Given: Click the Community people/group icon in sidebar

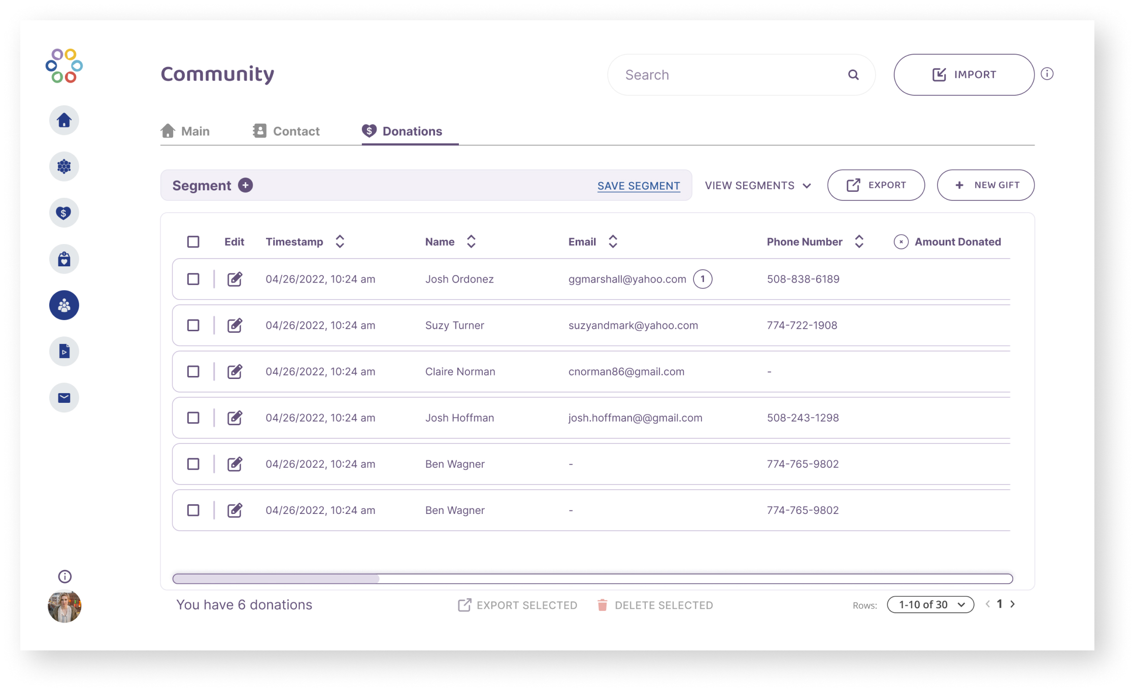Looking at the screenshot, I should click(65, 305).
